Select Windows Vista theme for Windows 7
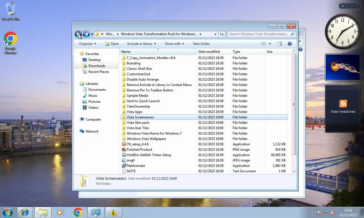Image resolution: width=364 pixels, height=218 pixels. point(154,133)
